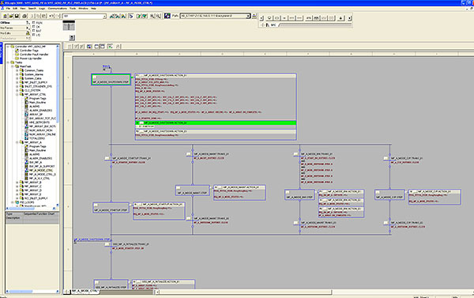Collapse the MF_ARRAY_CTRL program
Image resolution: width=474 pixels, height=298 pixels.
click(x=17, y=94)
